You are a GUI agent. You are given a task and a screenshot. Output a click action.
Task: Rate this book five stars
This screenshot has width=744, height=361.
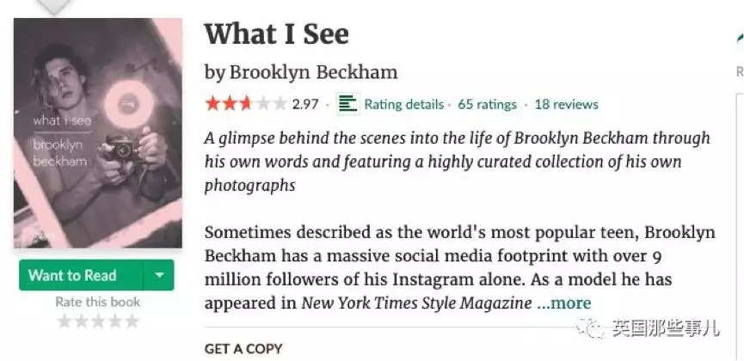pyautogui.click(x=131, y=321)
